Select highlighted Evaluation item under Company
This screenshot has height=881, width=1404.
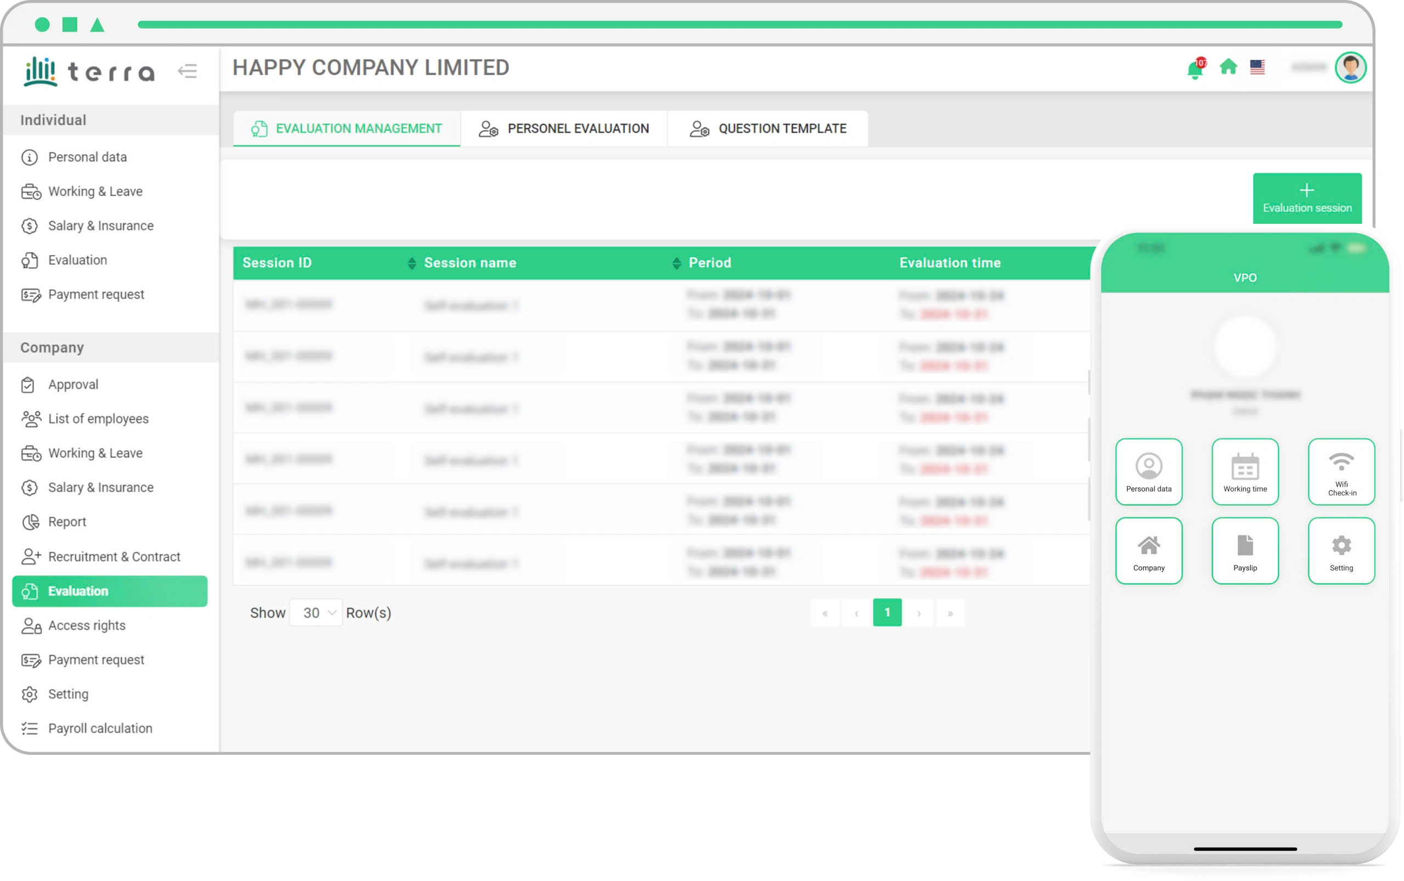(110, 591)
